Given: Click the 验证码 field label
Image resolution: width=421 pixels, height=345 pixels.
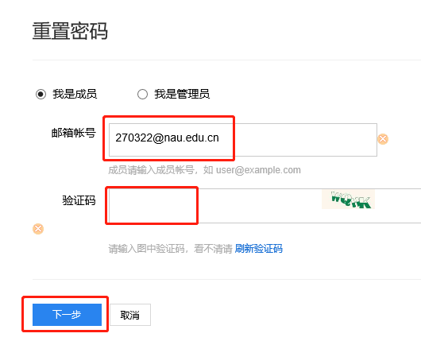Looking at the screenshot, I should point(79,200).
